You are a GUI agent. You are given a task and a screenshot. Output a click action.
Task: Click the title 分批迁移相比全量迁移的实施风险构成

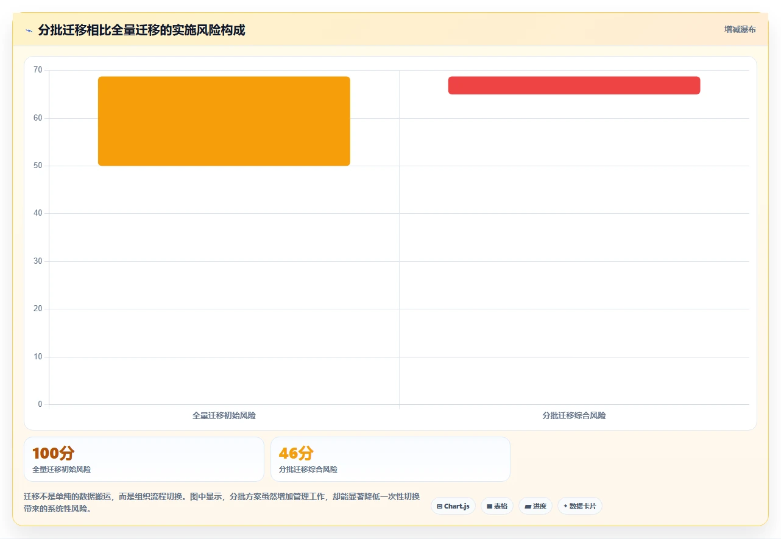click(141, 30)
